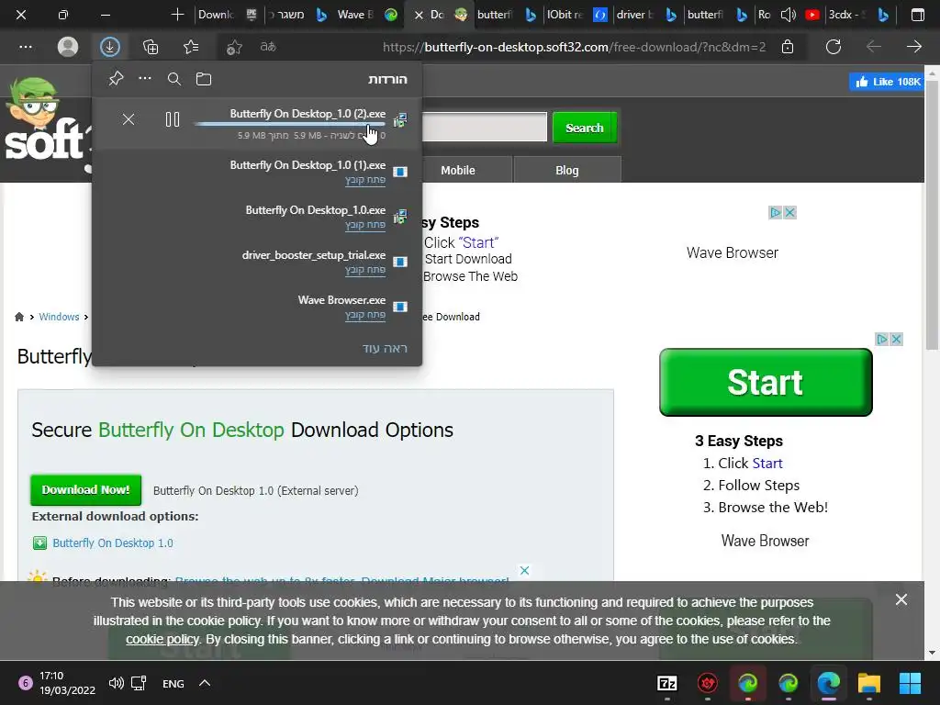Click the download progress bar of Butterfly (2).exe
This screenshot has width=940, height=705.
[x=289, y=124]
